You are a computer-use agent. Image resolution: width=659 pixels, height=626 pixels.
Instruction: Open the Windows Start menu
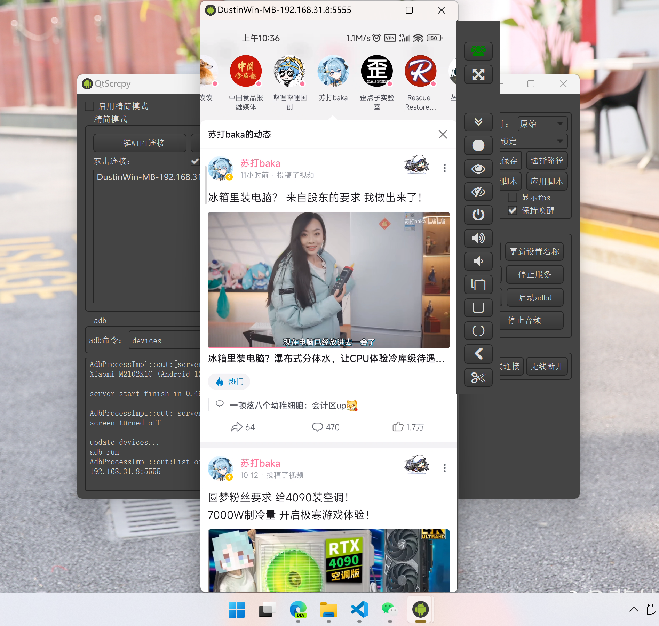pos(237,610)
